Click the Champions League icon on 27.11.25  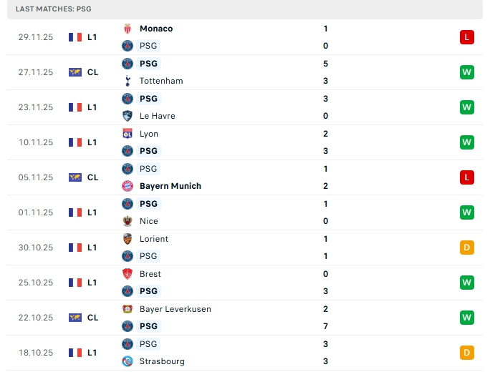[75, 72]
